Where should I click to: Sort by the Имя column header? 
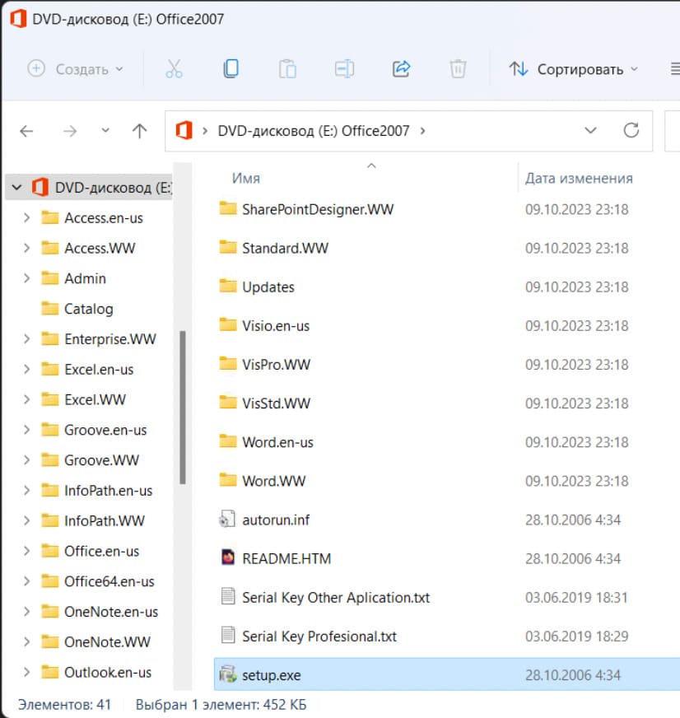[246, 178]
